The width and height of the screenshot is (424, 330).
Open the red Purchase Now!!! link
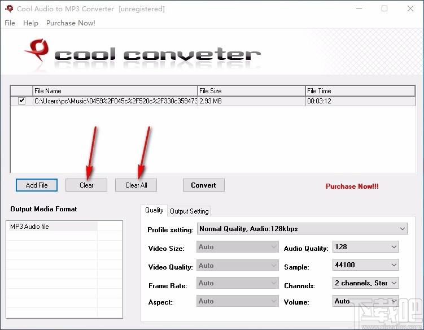352,186
